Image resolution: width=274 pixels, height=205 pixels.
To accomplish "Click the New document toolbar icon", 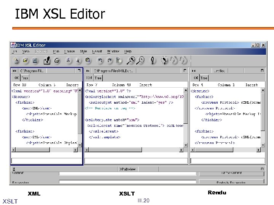I will tap(16, 60).
